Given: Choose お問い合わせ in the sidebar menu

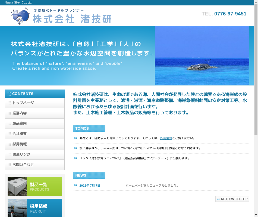Looking at the screenshot, I should tap(35, 165).
